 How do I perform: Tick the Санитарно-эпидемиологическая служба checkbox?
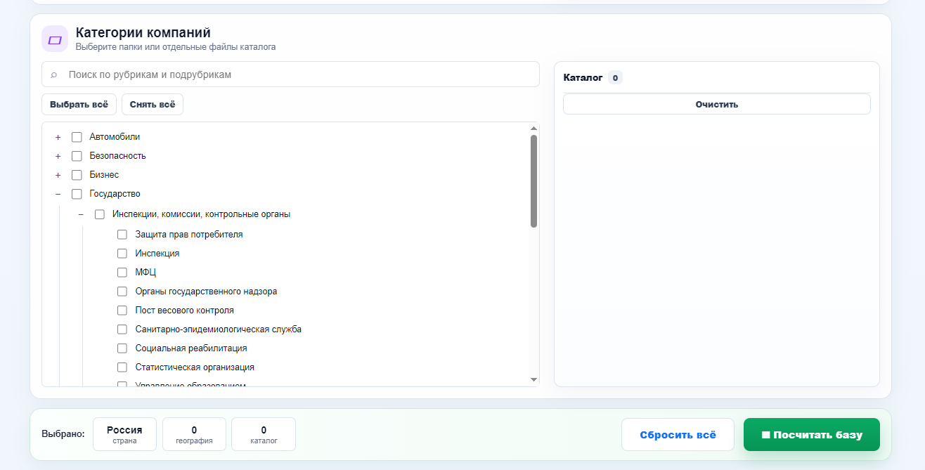(x=122, y=329)
